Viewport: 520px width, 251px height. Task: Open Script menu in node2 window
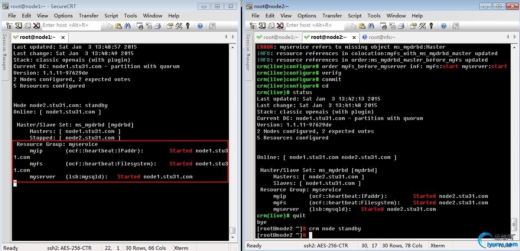(355, 15)
